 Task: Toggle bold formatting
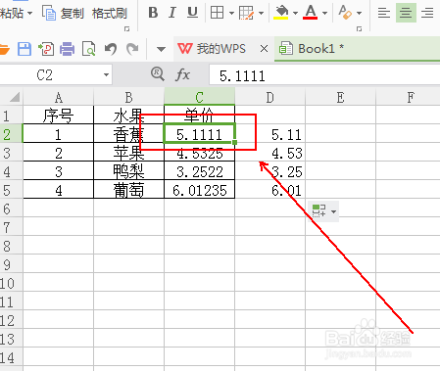[x=153, y=13]
